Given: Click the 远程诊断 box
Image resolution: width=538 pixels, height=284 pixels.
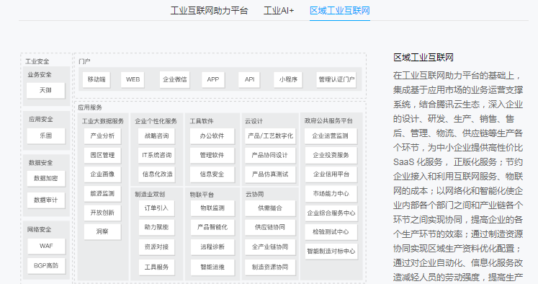Looking at the screenshot, I should click(212, 247).
